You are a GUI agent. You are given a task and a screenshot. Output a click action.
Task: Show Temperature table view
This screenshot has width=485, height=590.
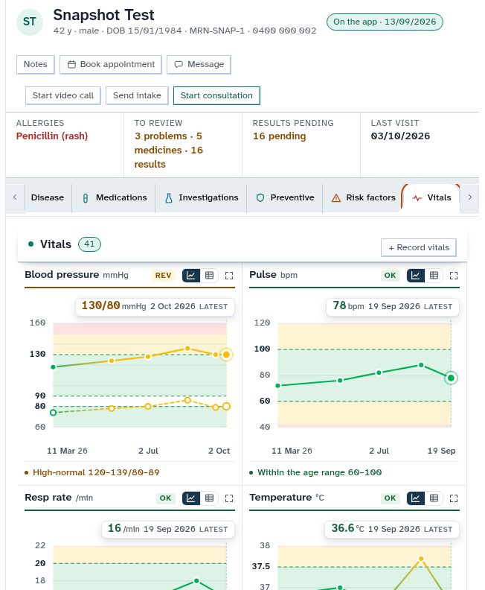tap(434, 498)
